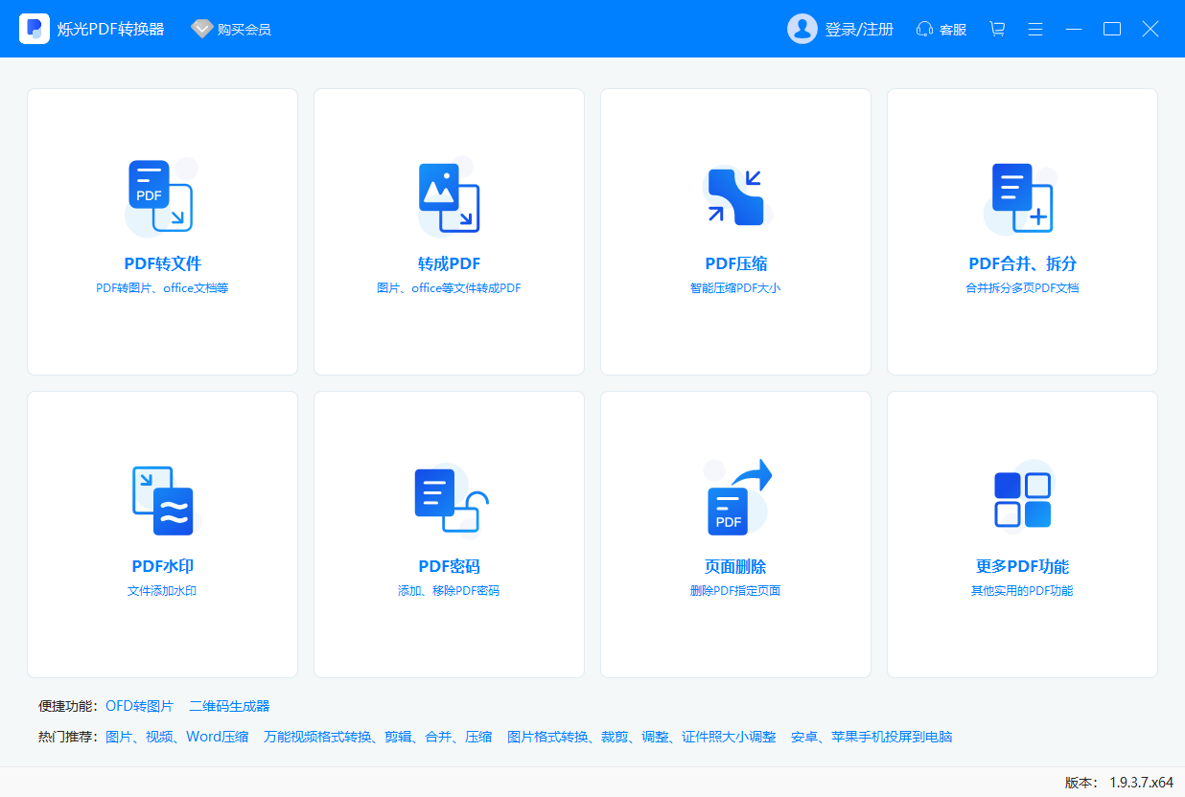
Task: Open the PDF转文件 conversion tool
Action: (162, 230)
